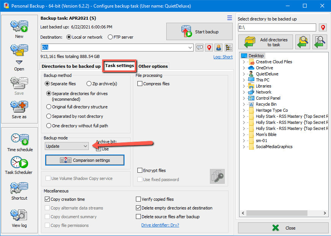Select the Creative Cloud Files folder icon

[251, 62]
